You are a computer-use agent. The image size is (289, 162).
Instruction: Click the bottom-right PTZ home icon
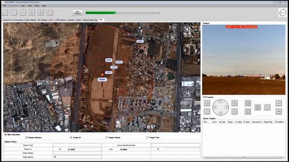click(x=279, y=112)
